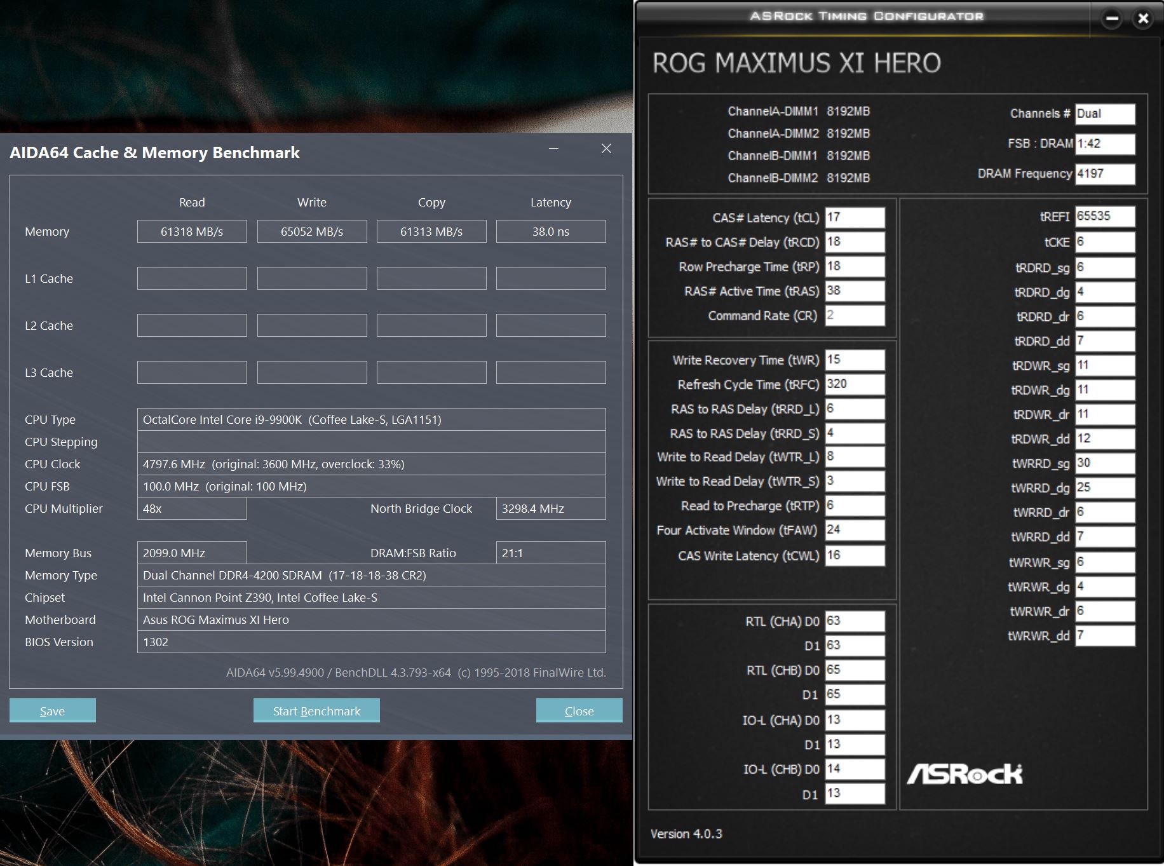Click the tRRD_L RAS to RAS Delay field
Image resolution: width=1164 pixels, height=866 pixels.
tap(855, 409)
